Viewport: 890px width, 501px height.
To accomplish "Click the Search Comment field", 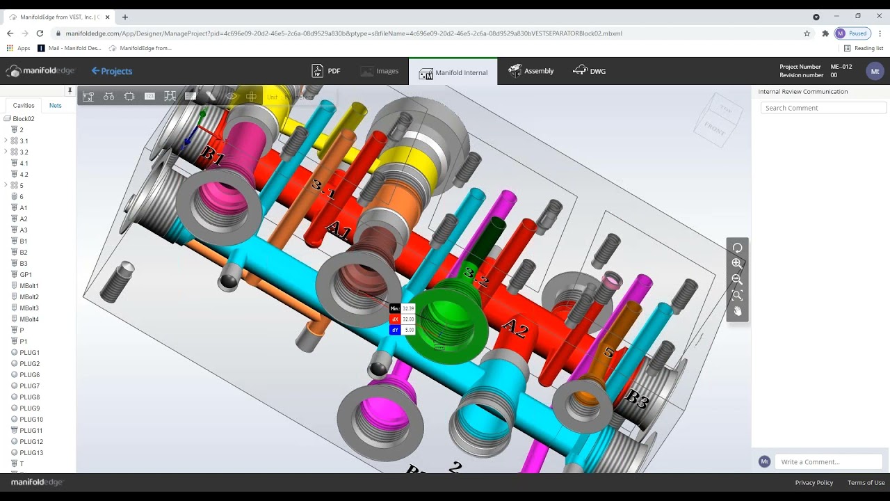I will [x=823, y=108].
